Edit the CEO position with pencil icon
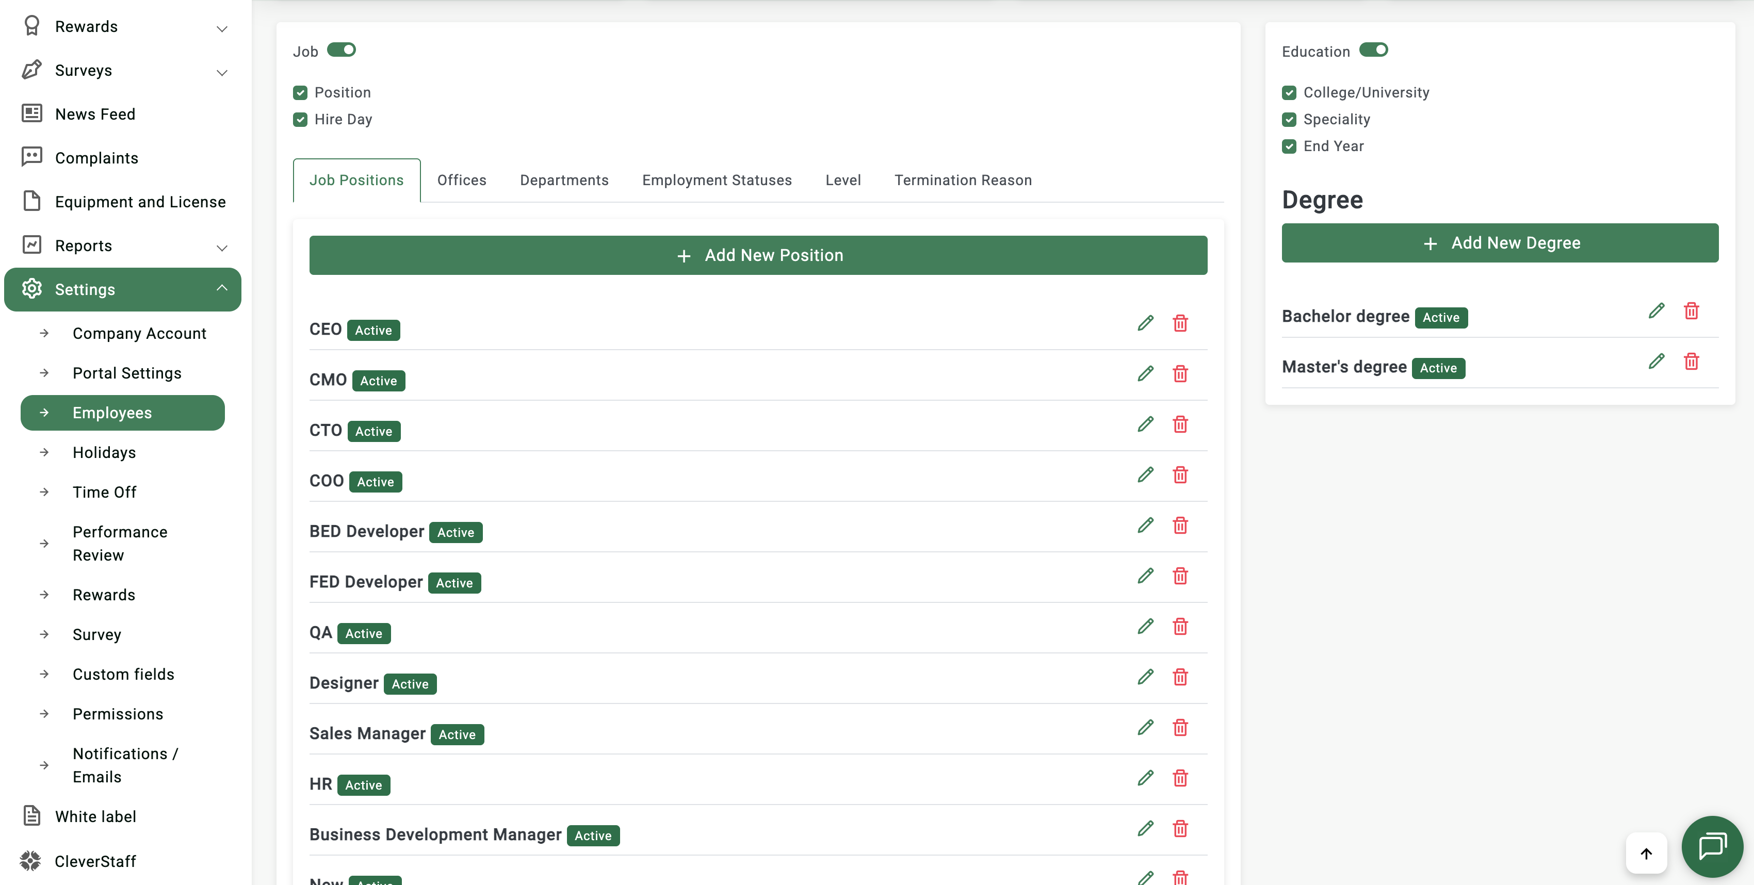Screen dimensions: 1754x885 pyautogui.click(x=1145, y=323)
